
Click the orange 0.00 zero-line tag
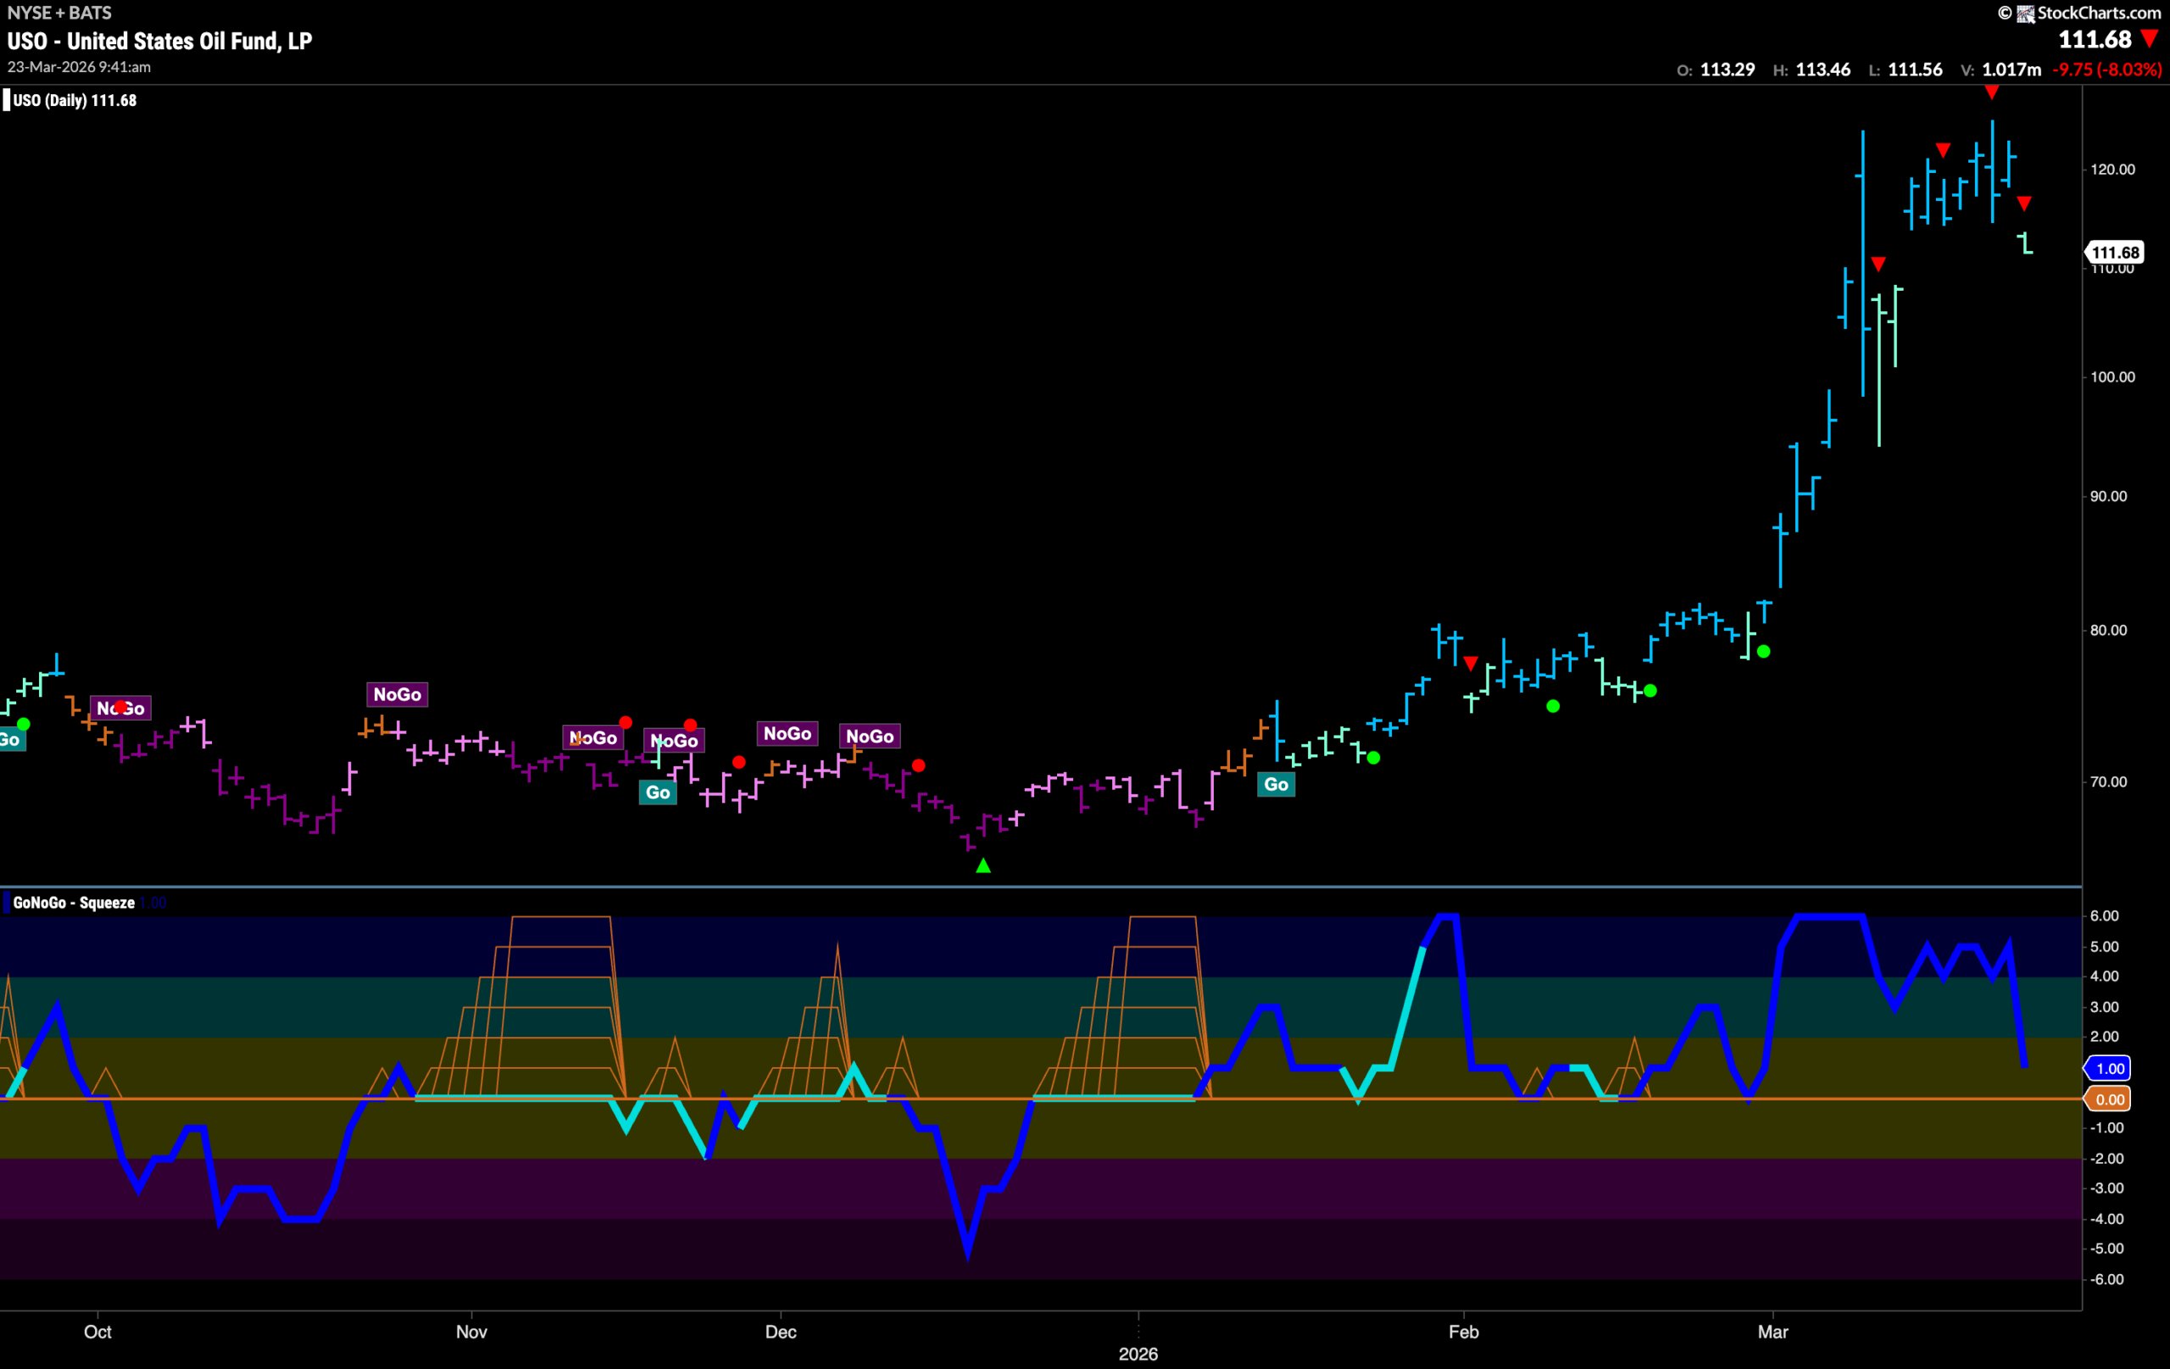[2109, 1099]
